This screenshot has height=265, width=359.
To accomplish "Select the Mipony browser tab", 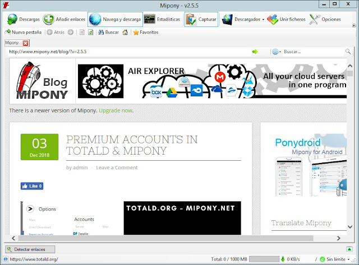I will tap(13, 43).
